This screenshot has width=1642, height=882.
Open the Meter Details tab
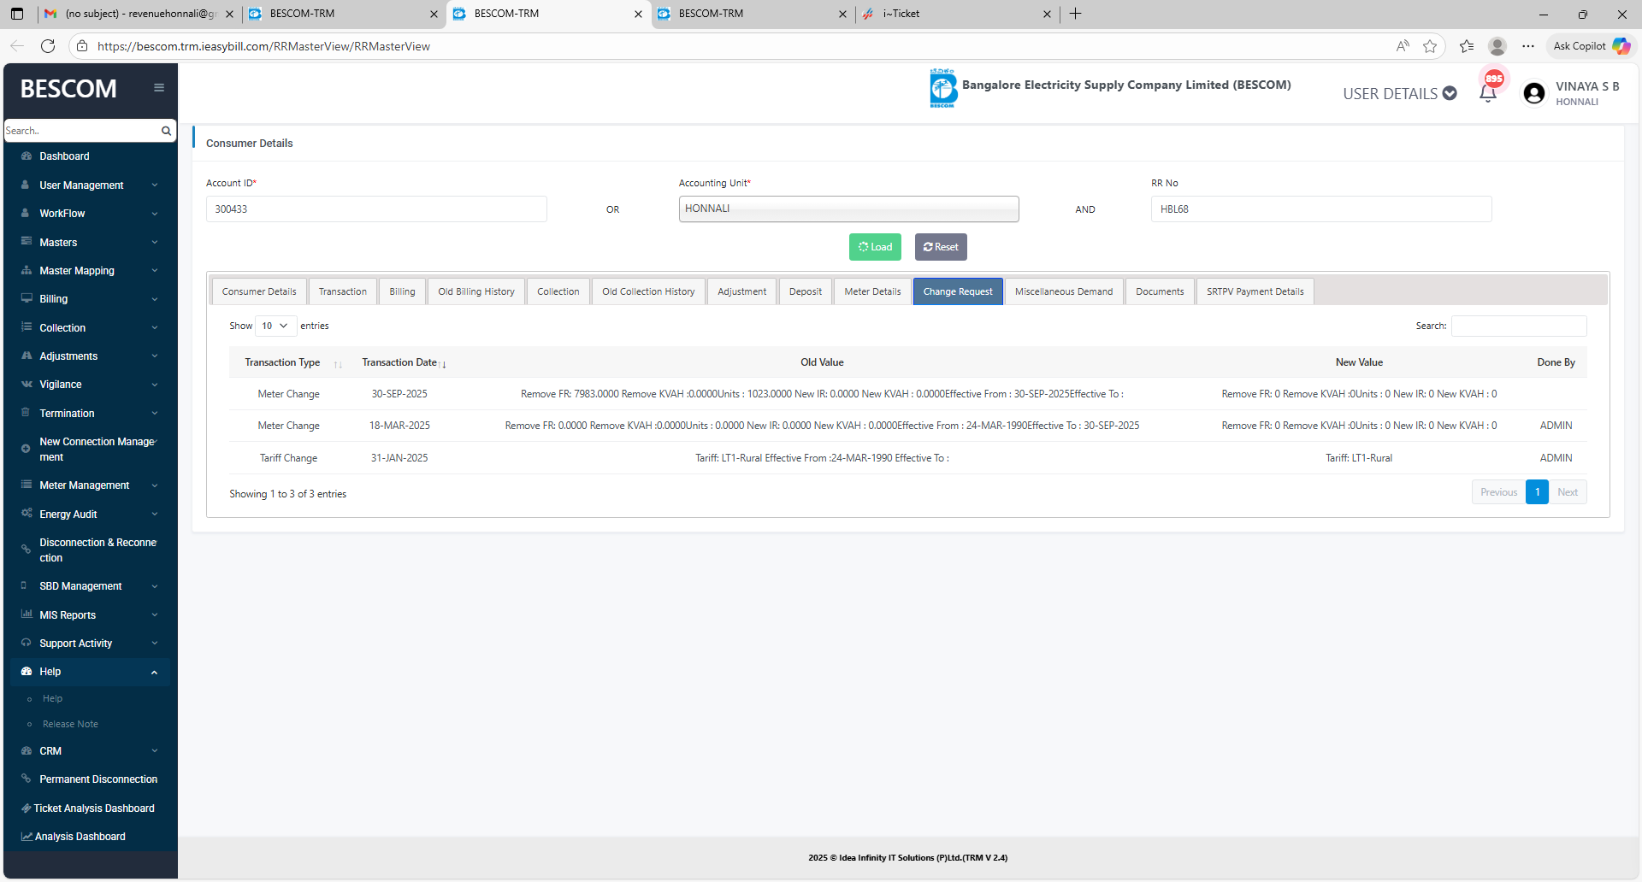872,291
